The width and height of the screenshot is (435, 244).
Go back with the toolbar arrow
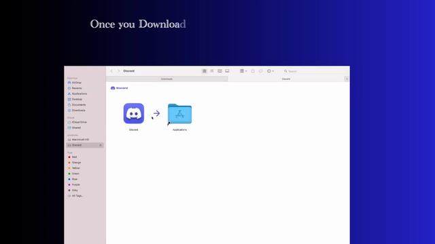tap(111, 71)
